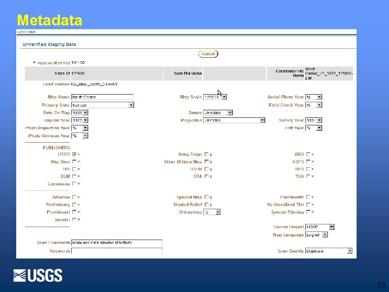
Task: Open the Scan Quality dropdown
Action: pyautogui.click(x=328, y=251)
